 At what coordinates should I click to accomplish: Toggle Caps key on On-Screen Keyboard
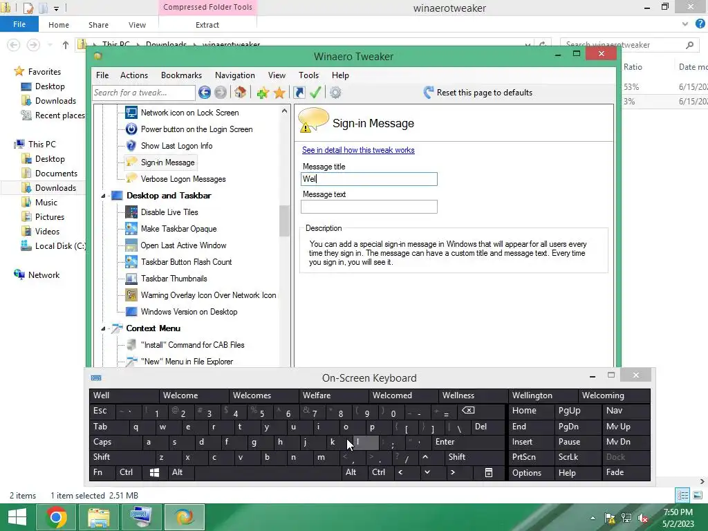(115, 442)
